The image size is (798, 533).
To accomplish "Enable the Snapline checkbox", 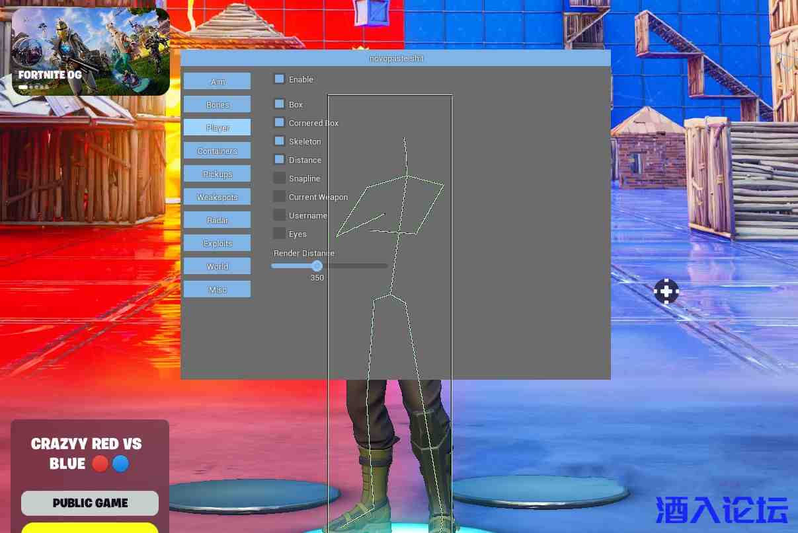I will pos(280,178).
